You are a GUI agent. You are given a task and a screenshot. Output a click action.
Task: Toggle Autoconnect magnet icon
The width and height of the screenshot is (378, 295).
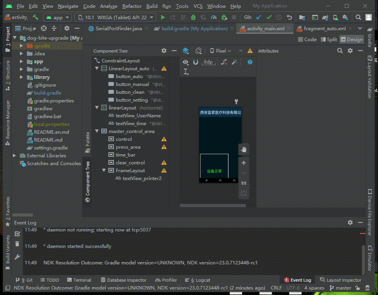pos(195,62)
